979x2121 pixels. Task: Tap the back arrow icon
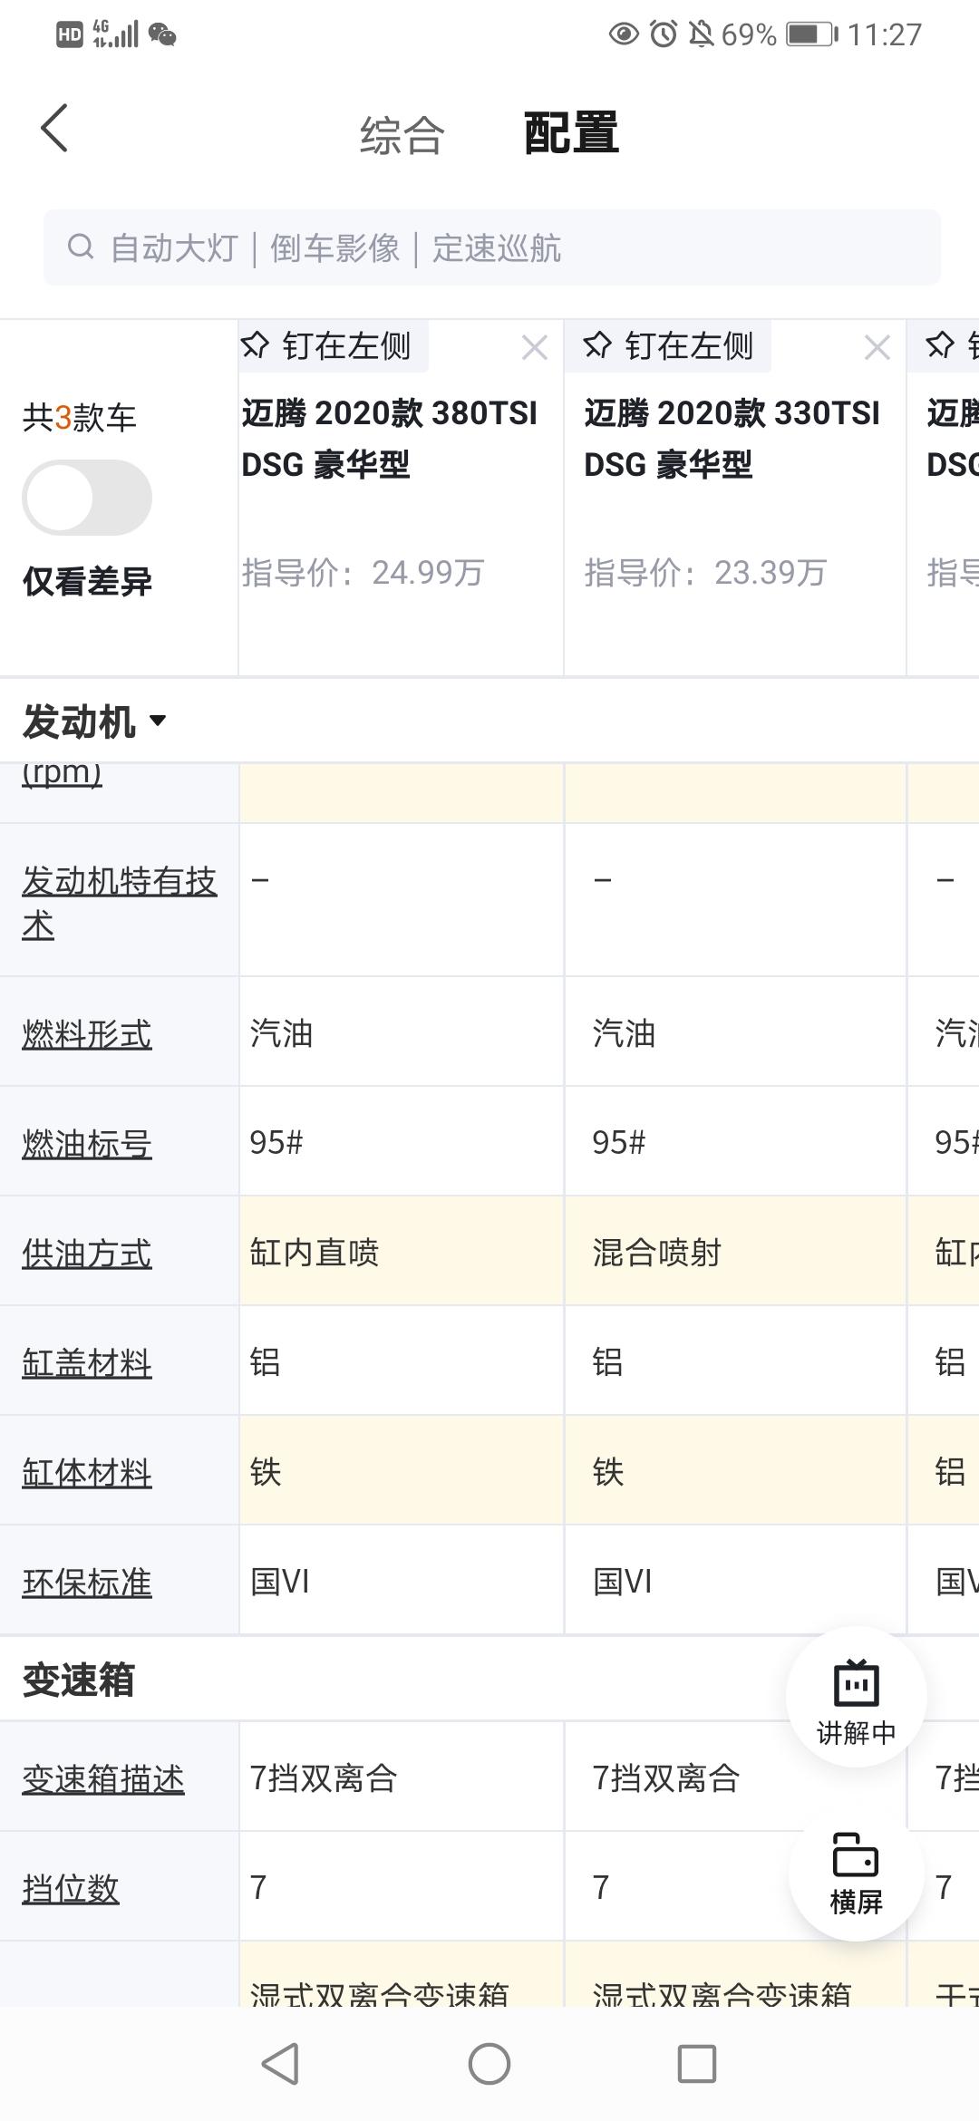coord(54,128)
